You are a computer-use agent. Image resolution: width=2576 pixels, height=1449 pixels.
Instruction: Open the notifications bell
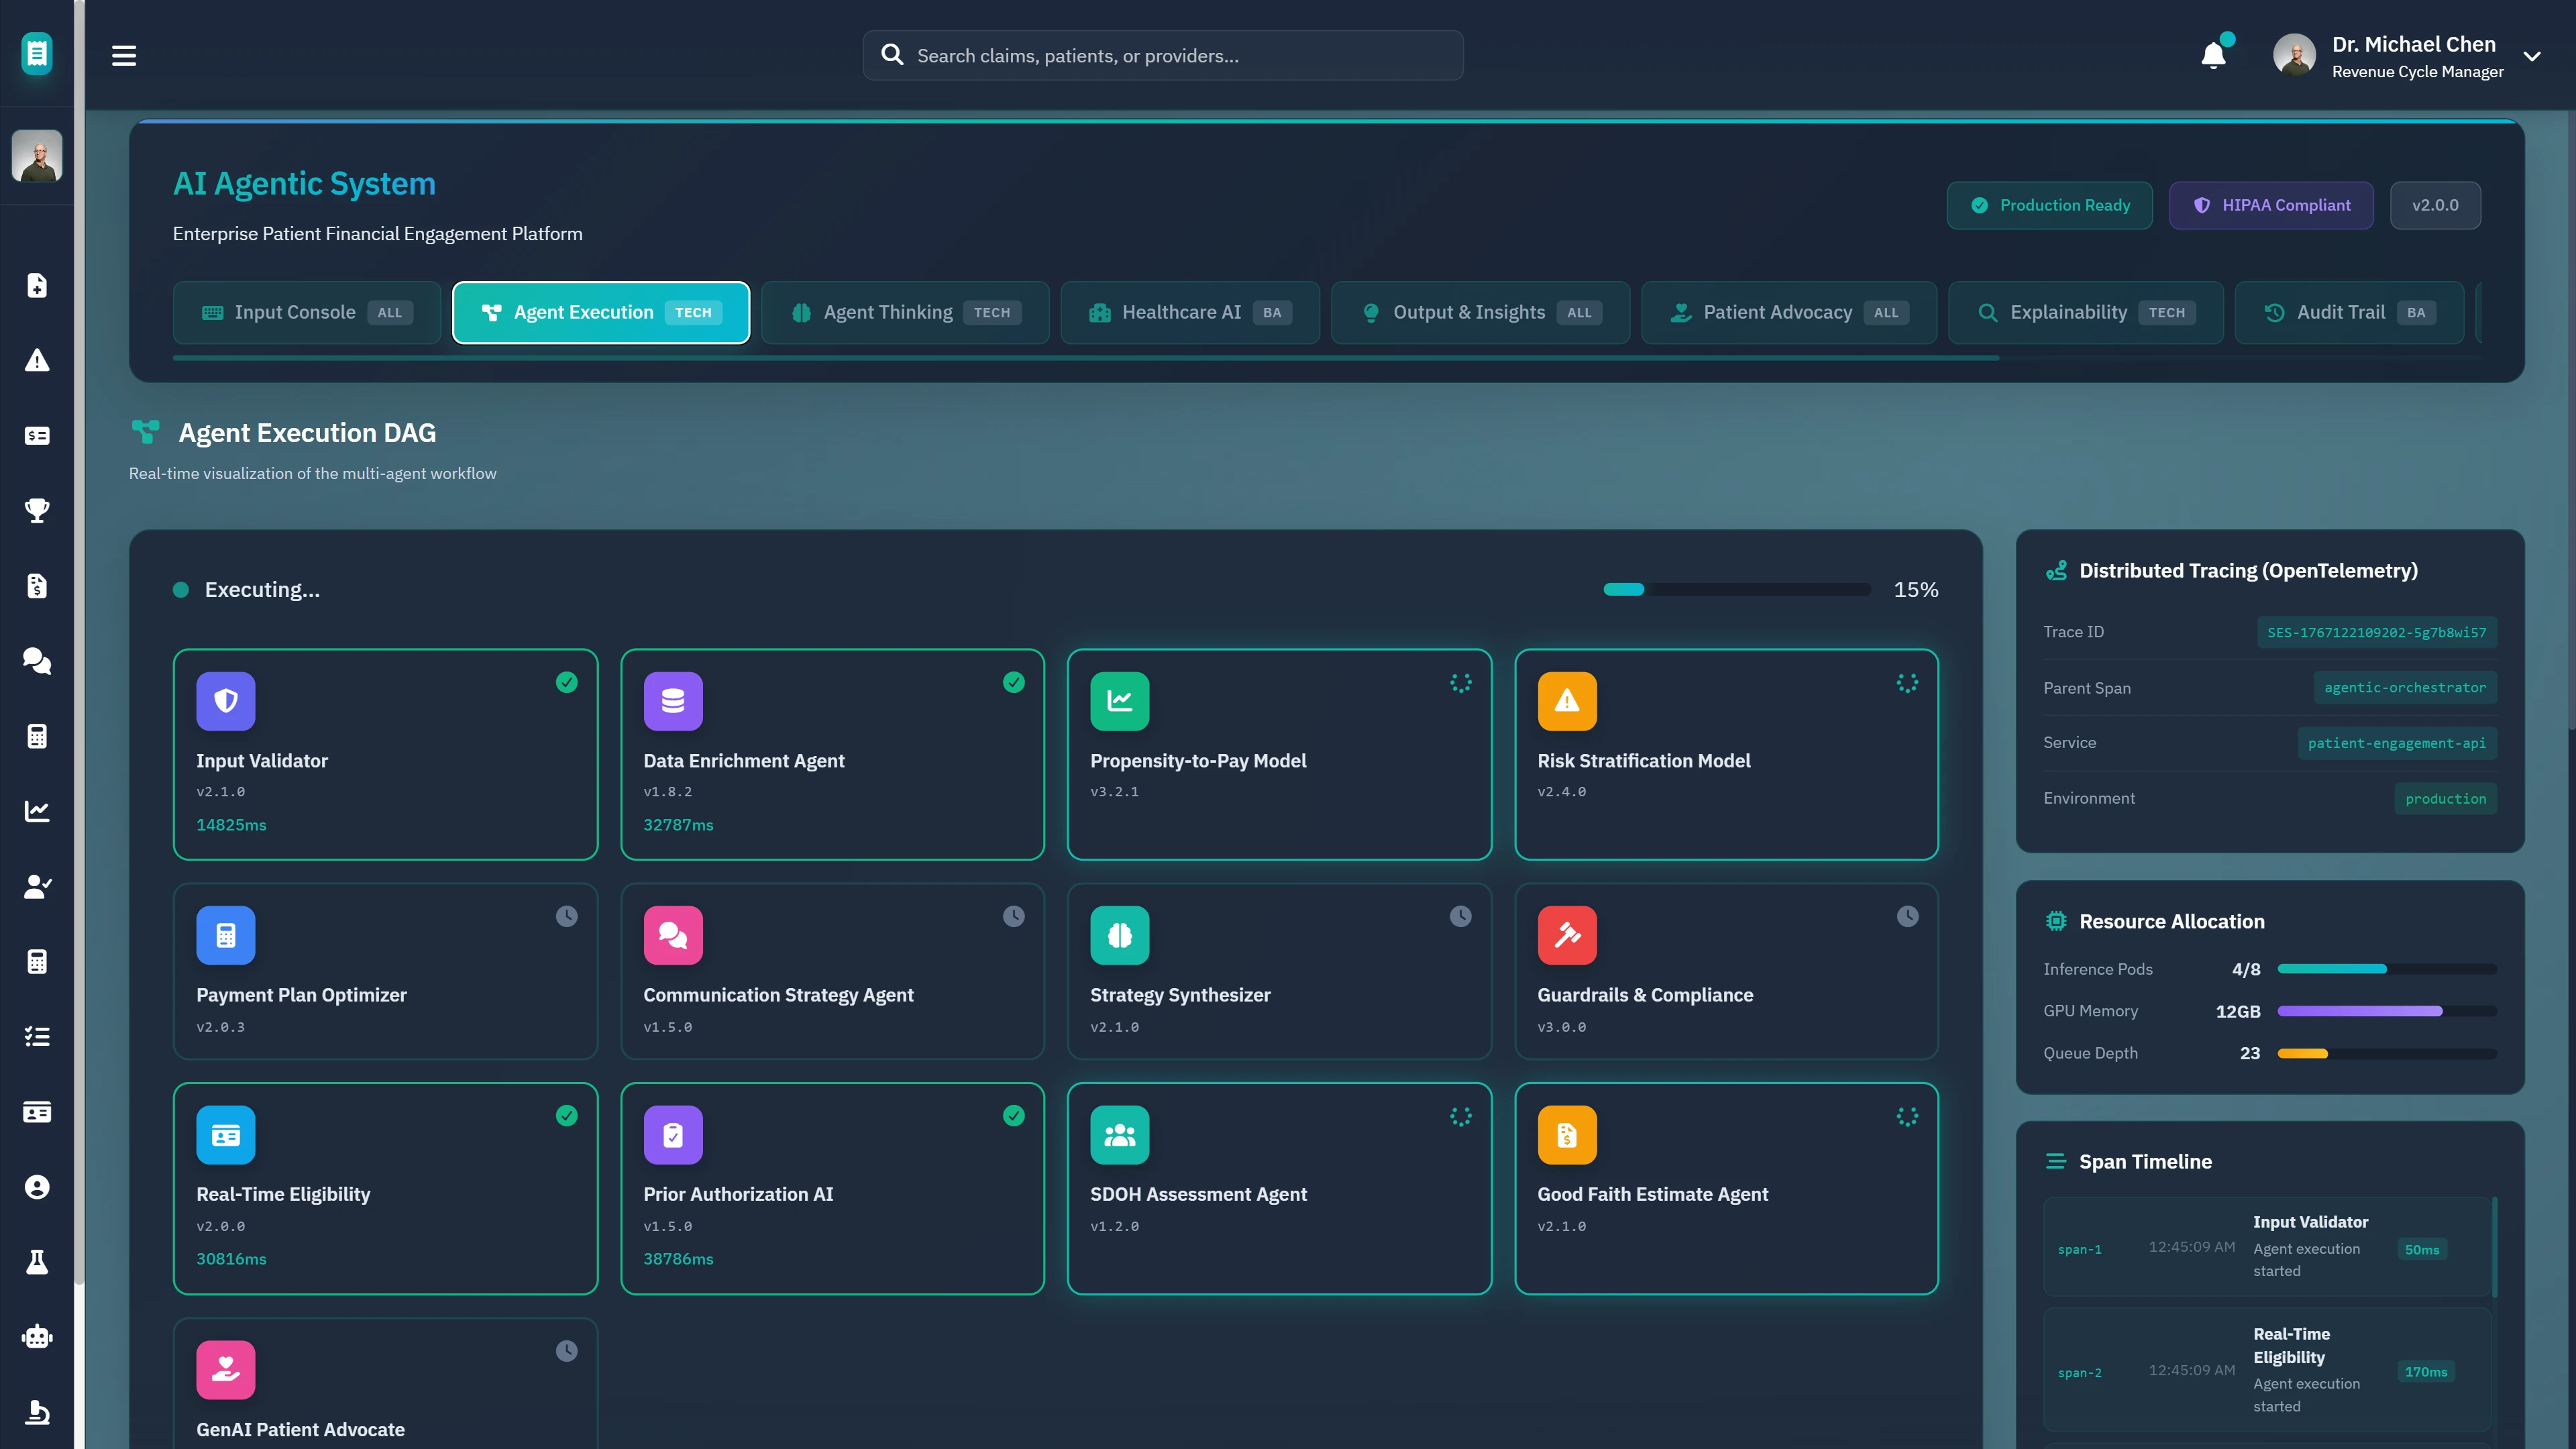tap(2212, 55)
